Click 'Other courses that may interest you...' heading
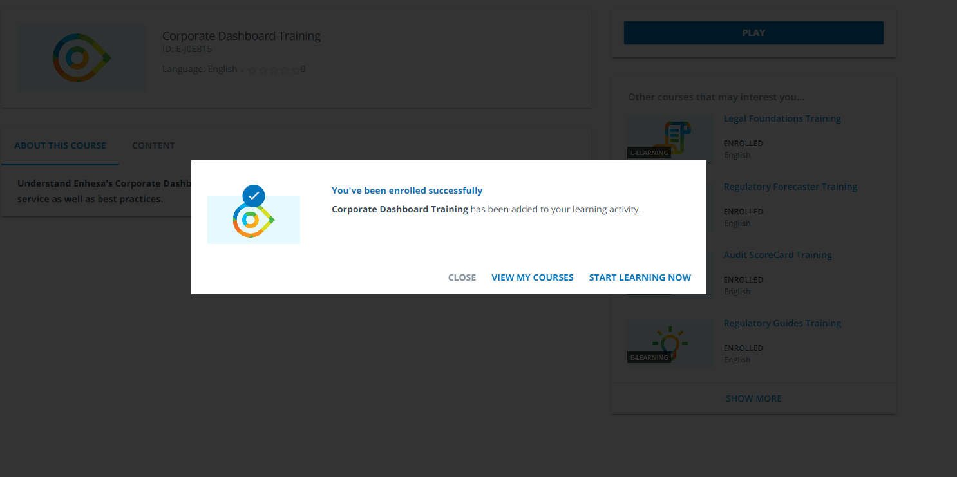The image size is (957, 477). point(715,97)
